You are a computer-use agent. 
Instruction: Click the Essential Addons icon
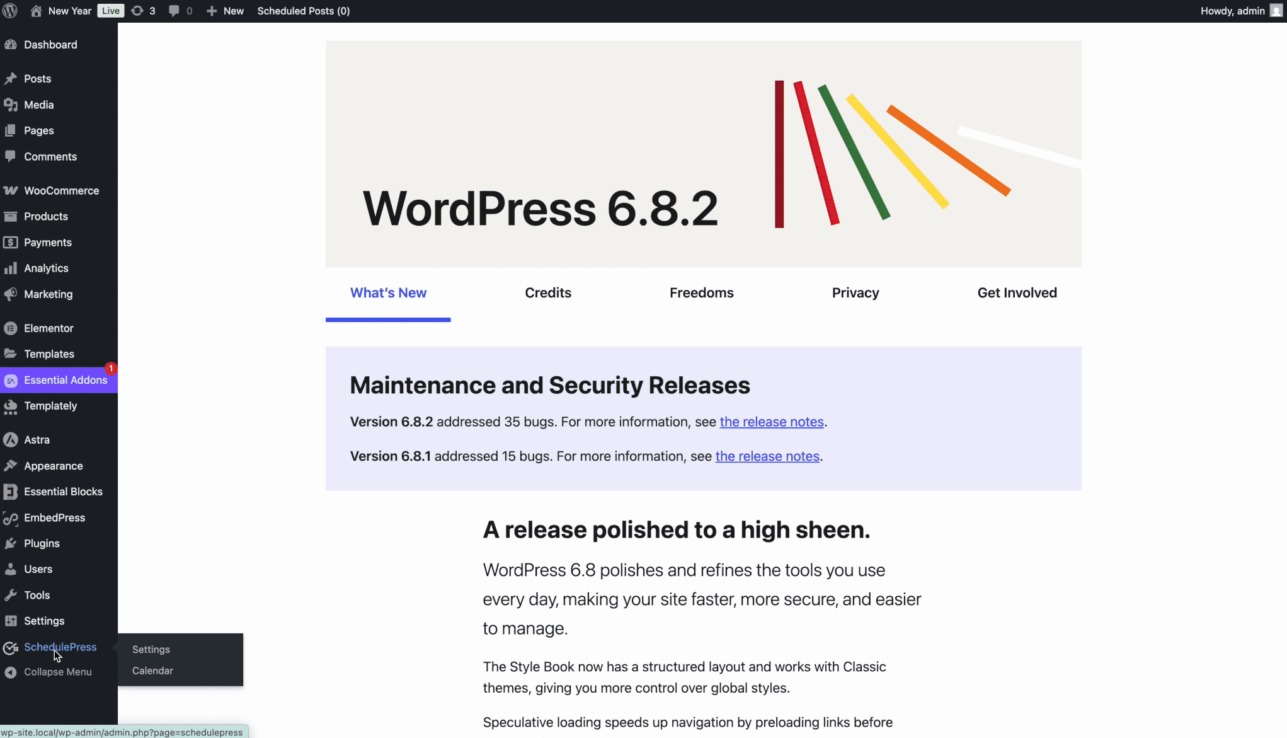(x=11, y=380)
